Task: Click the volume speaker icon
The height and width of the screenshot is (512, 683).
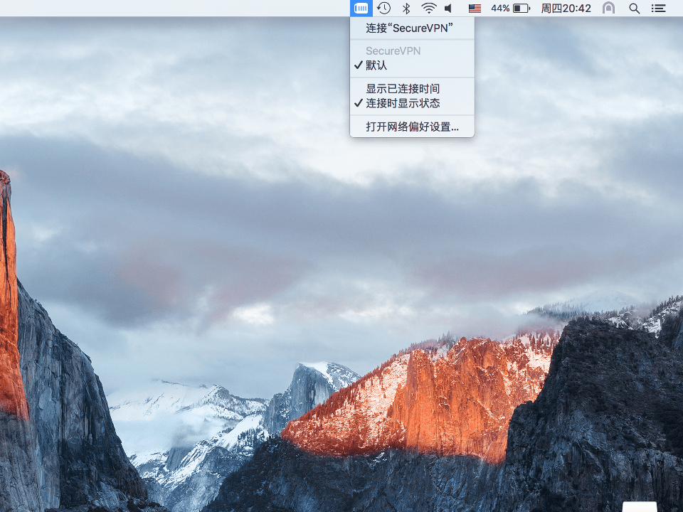Action: pyautogui.click(x=448, y=8)
